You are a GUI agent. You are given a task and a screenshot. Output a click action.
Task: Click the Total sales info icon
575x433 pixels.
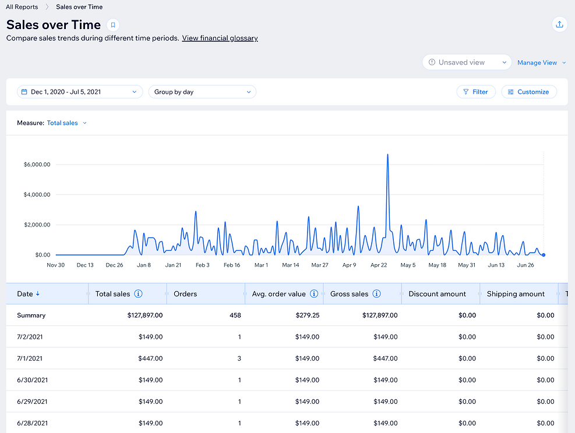138,294
